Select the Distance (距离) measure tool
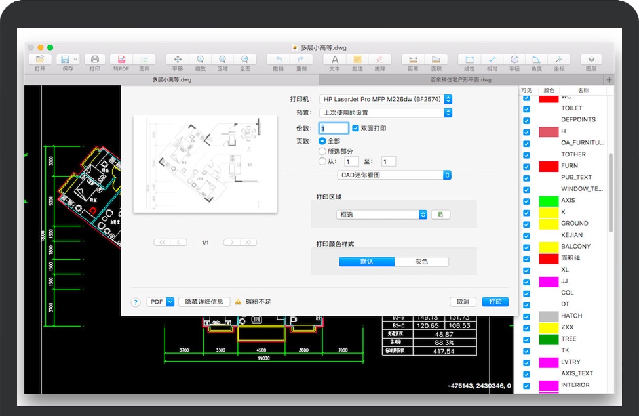639x416 pixels. click(x=413, y=60)
